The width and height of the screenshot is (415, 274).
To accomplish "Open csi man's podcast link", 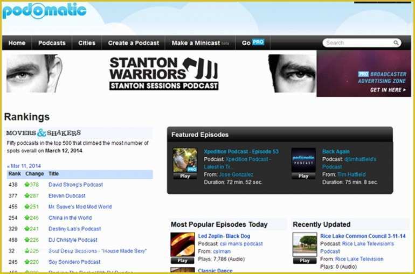I will pos(241,244).
